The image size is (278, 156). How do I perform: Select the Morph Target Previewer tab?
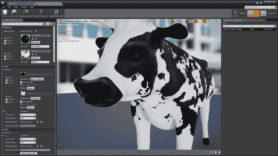[233, 20]
